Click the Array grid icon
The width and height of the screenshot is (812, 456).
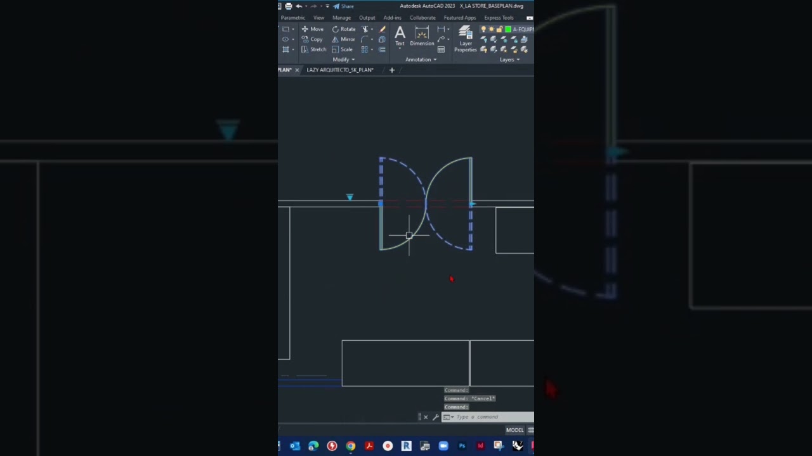pyautogui.click(x=365, y=49)
